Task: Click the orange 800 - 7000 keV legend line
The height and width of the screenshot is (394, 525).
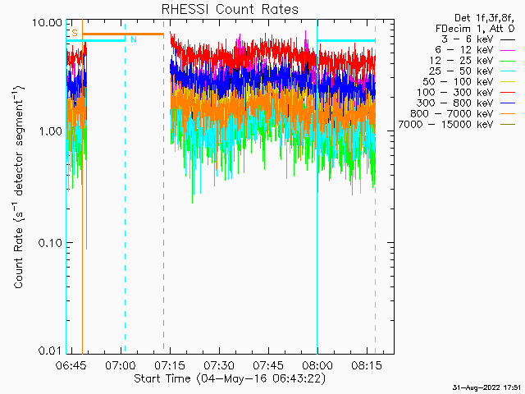Action: tap(508, 114)
